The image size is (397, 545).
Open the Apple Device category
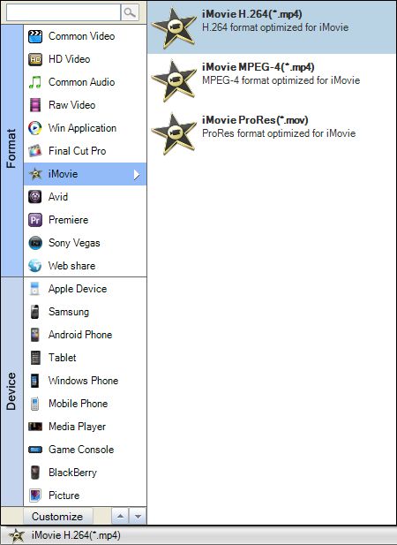(85, 289)
